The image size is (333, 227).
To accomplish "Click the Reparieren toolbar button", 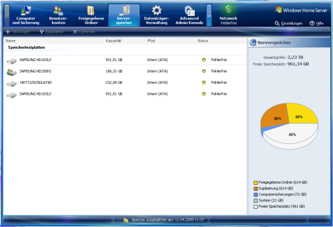I will (x=52, y=32).
